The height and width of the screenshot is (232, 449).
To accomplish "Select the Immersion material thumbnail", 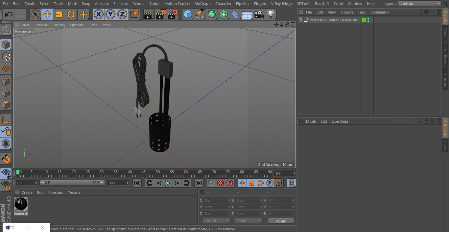I will [21, 204].
